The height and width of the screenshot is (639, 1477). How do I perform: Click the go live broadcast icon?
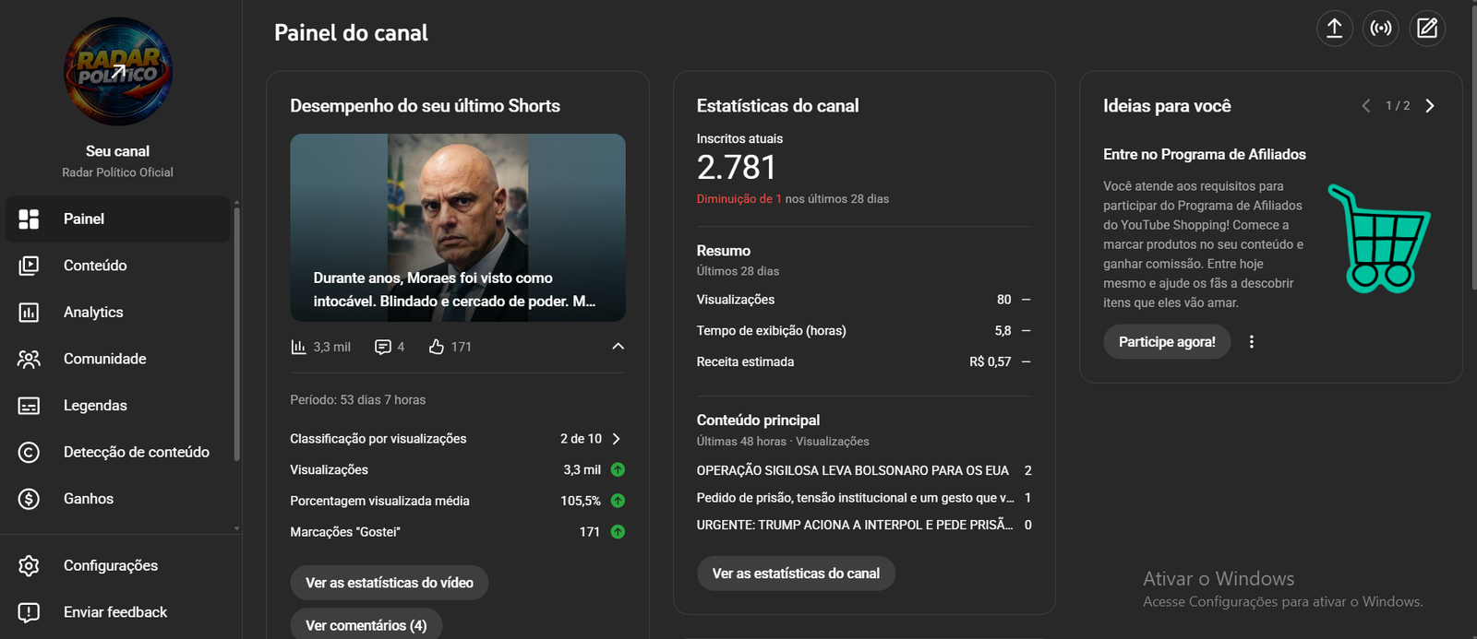pos(1381,29)
